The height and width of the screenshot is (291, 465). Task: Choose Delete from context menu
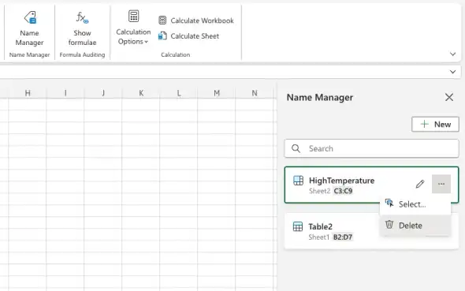click(415, 226)
